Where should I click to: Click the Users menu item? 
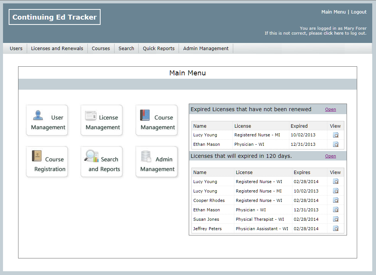coord(16,49)
